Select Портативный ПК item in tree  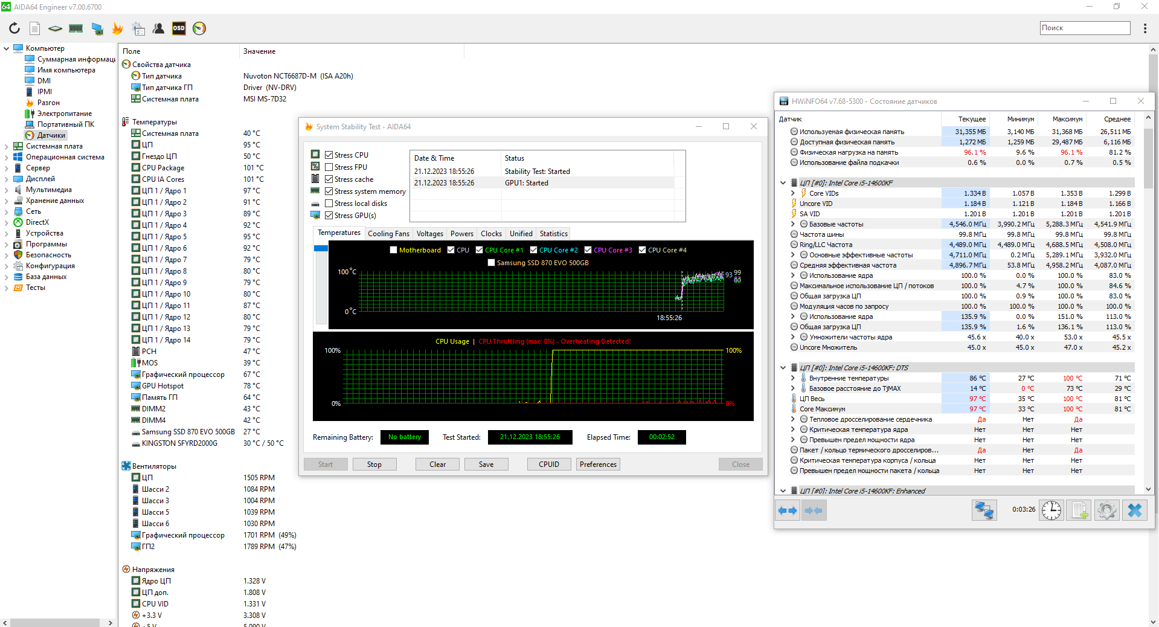tap(65, 124)
